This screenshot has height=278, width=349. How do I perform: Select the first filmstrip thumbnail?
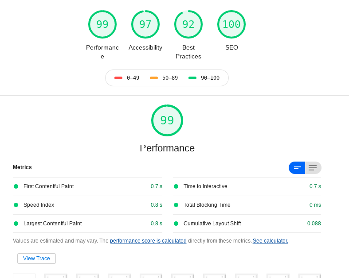[24, 276]
